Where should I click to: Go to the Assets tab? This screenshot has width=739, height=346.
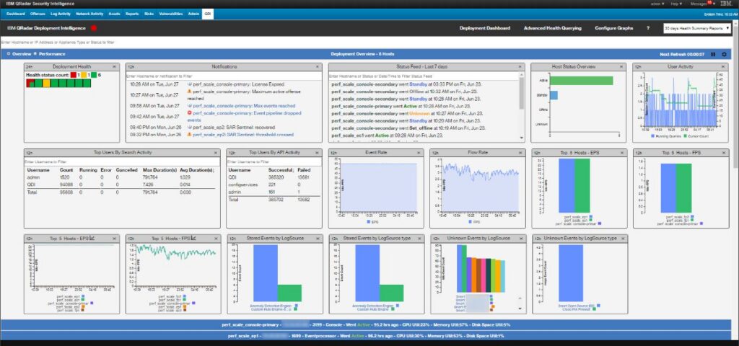[x=115, y=14]
